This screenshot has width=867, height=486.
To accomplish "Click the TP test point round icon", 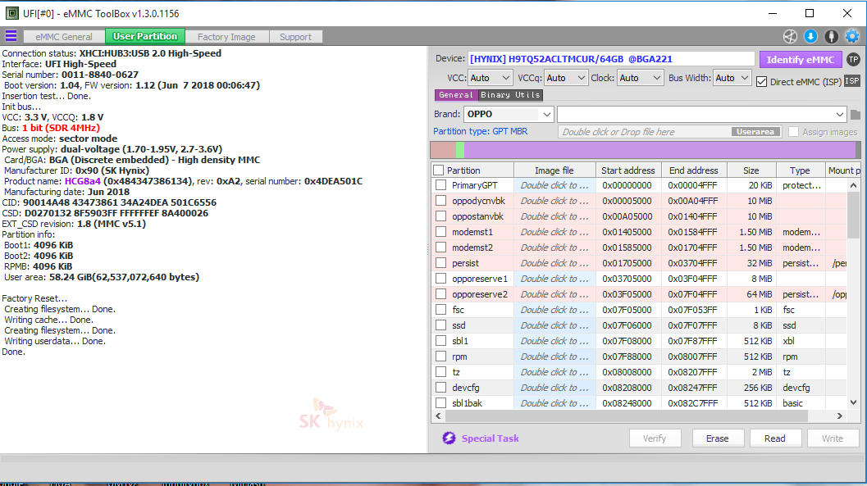I will pyautogui.click(x=853, y=60).
